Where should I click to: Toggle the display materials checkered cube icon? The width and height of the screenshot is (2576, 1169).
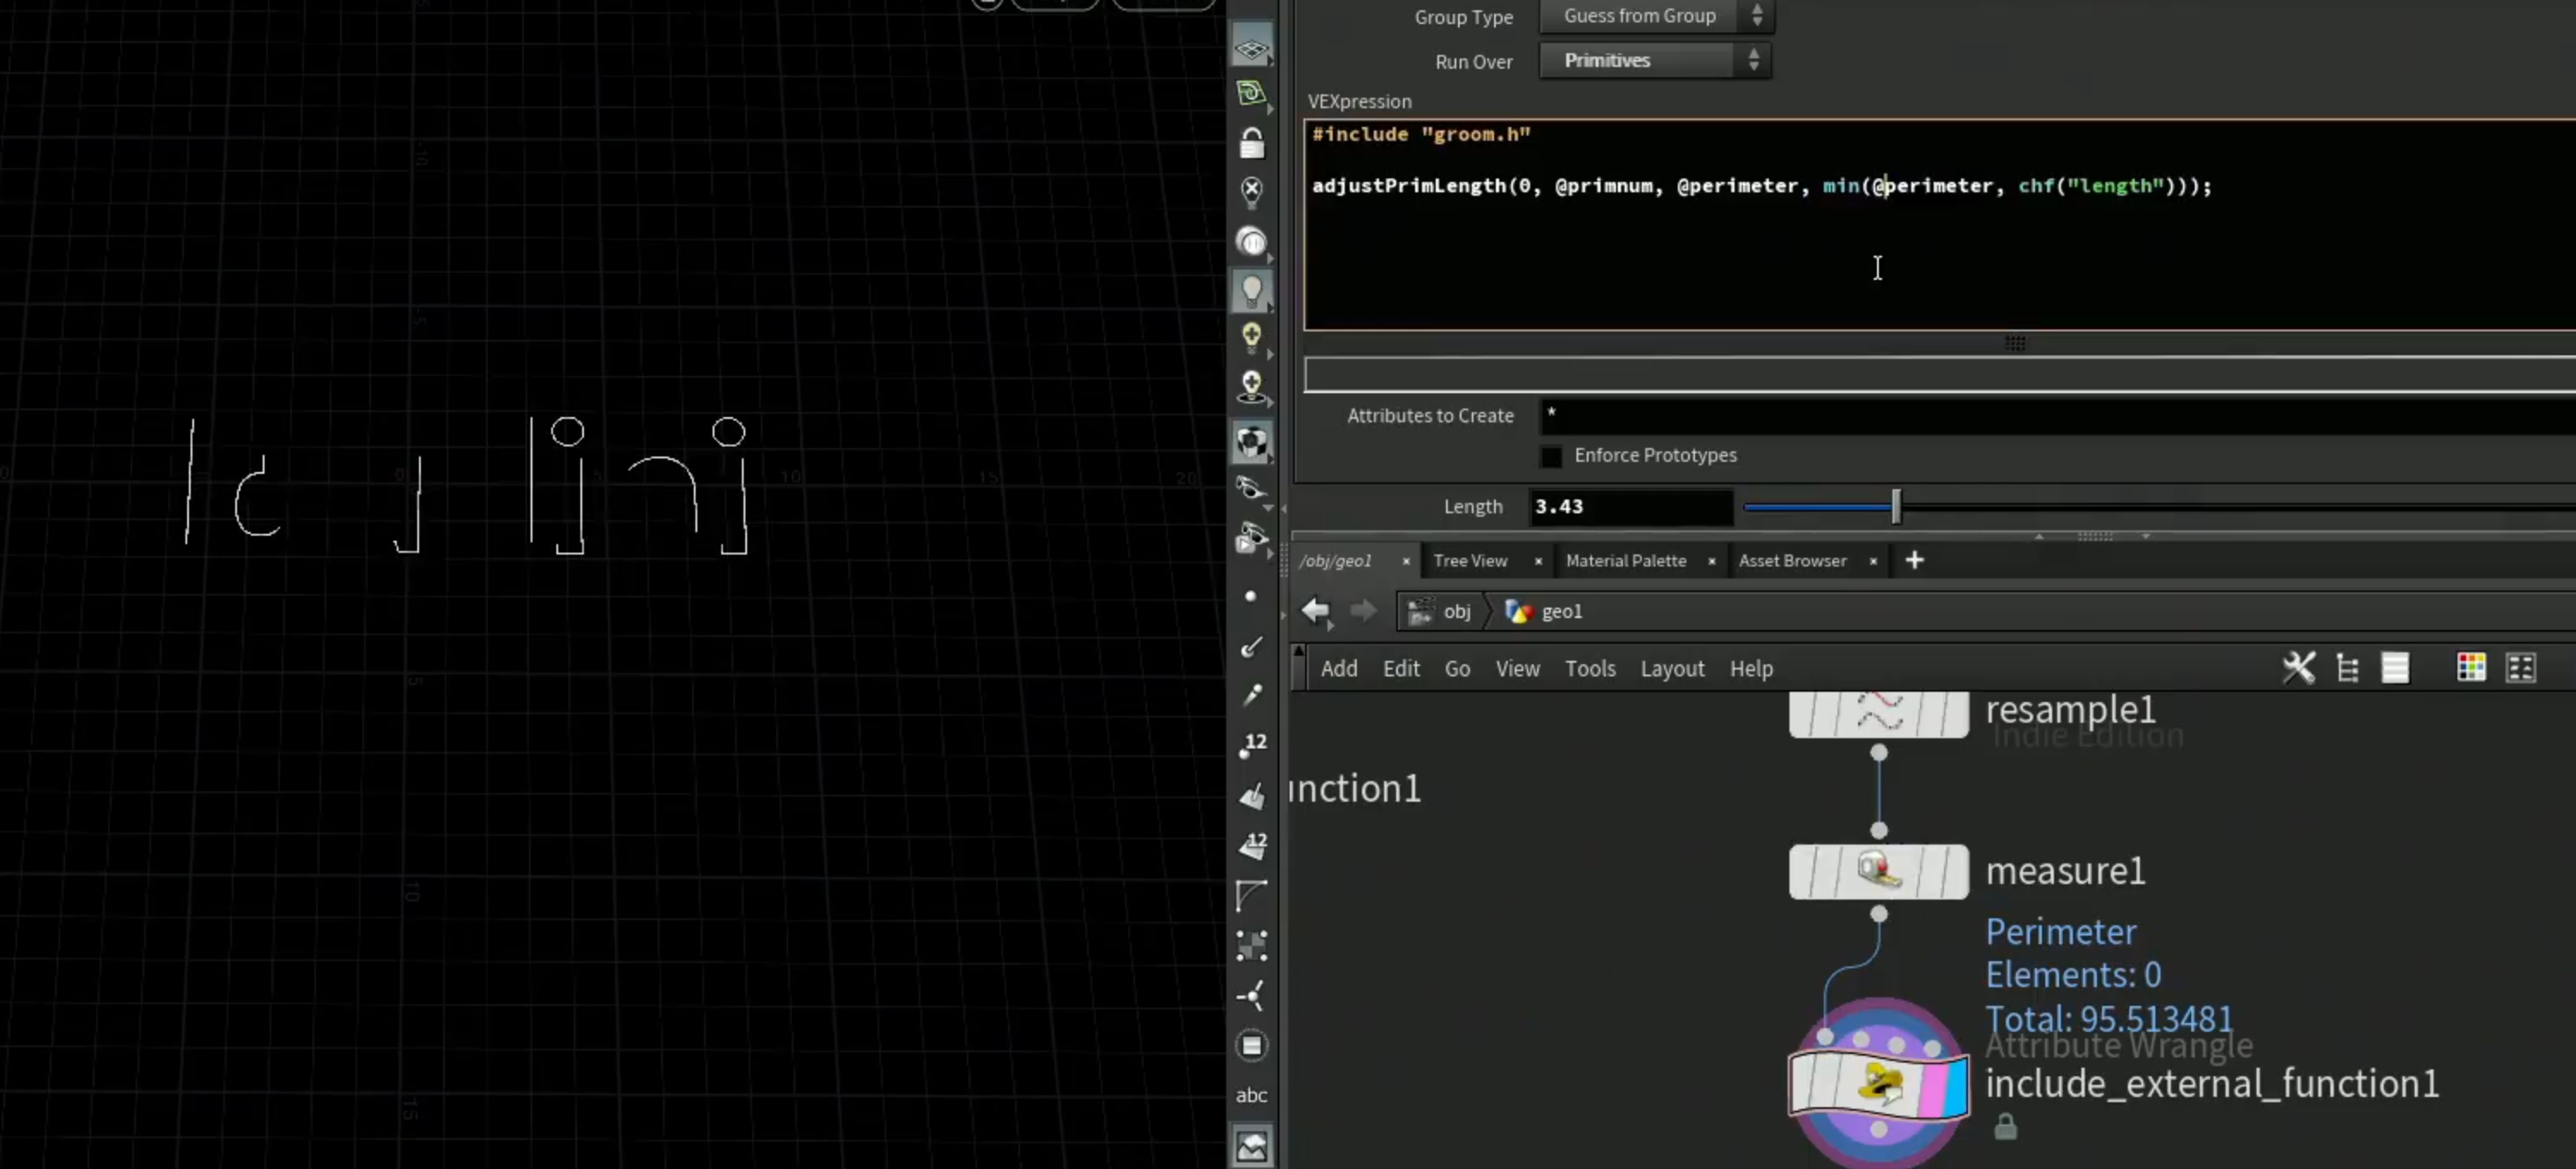tap(1251, 440)
